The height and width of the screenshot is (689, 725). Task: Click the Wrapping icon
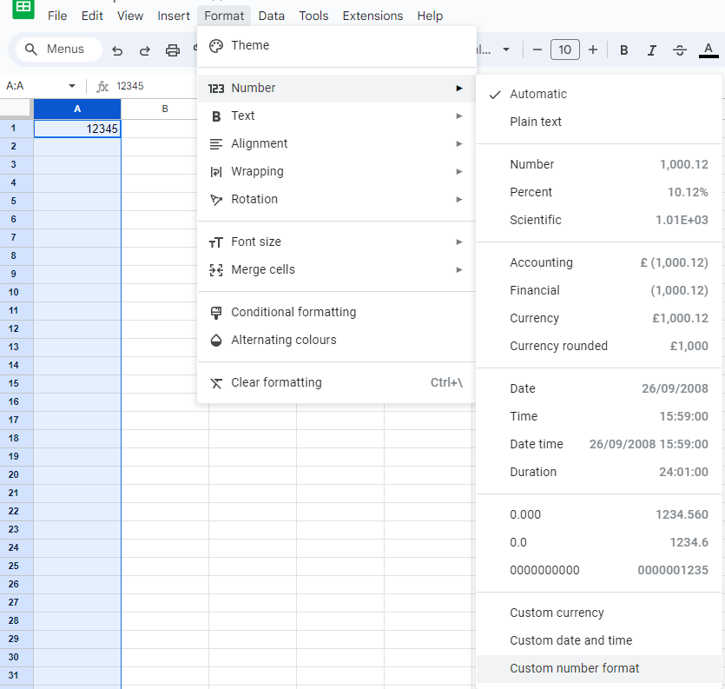coord(216,172)
